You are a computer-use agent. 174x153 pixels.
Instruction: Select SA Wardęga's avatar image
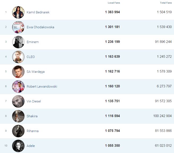coord(18,71)
